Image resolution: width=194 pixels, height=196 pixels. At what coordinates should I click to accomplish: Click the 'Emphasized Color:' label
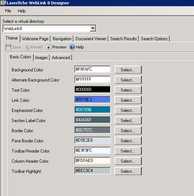(27, 110)
